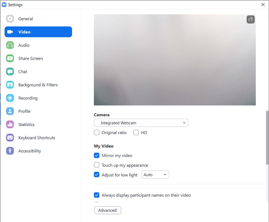The height and width of the screenshot is (222, 269).
Task: Open Keyboard Shortcuts settings
Action: (x=38, y=138)
